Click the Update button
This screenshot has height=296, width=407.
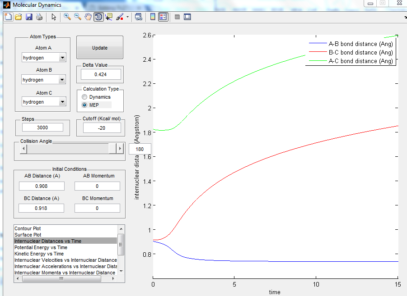(100, 48)
